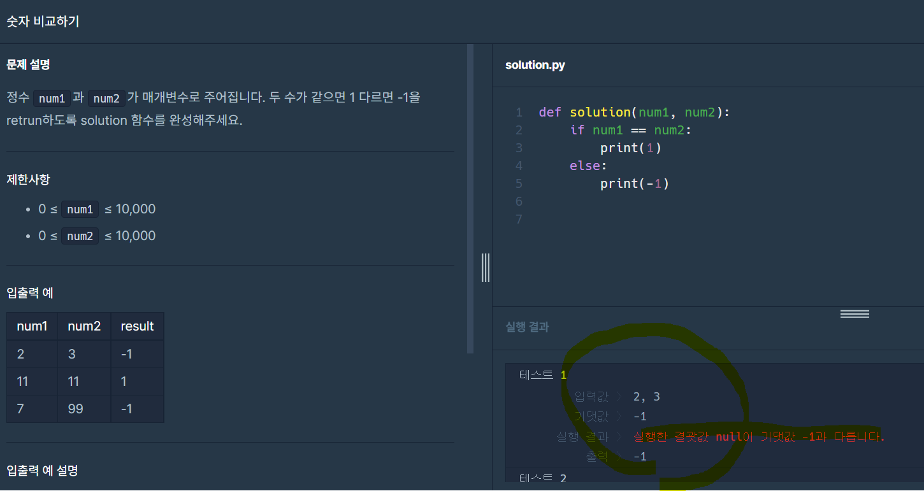Viewport: 924px width, 491px height.
Task: Click the 출력 label in test 1
Action: (597, 456)
